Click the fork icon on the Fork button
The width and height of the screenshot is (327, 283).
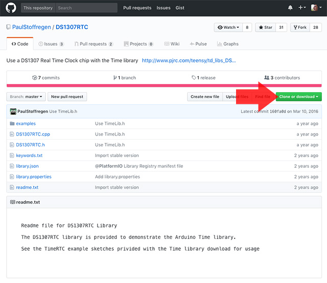(x=295, y=27)
